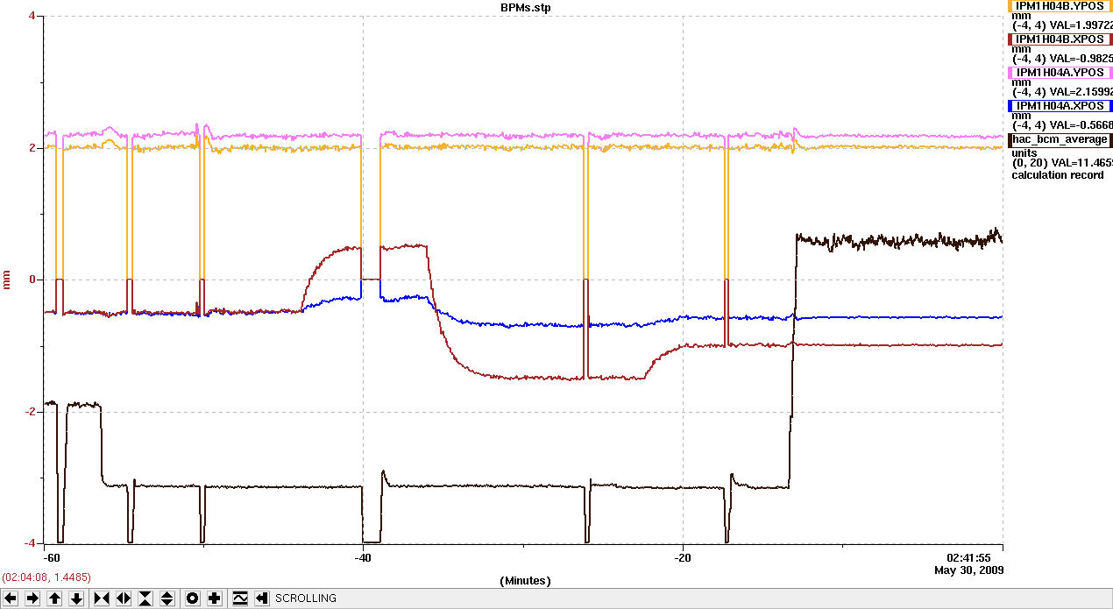Click the waveform graph button
The width and height of the screenshot is (1113, 609).
tap(240, 598)
